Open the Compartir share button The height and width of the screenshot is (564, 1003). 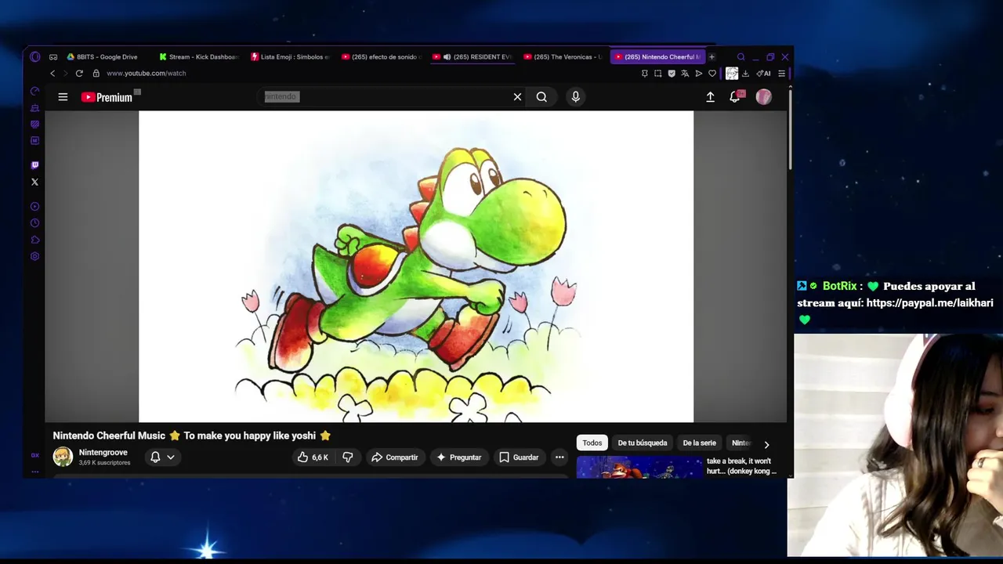coord(395,457)
